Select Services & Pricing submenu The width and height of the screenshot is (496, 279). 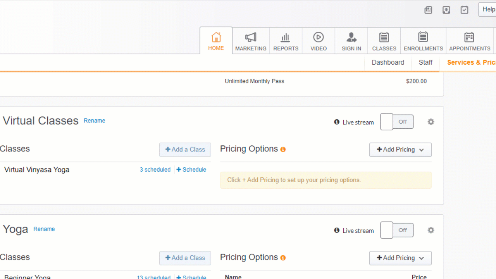point(471,62)
